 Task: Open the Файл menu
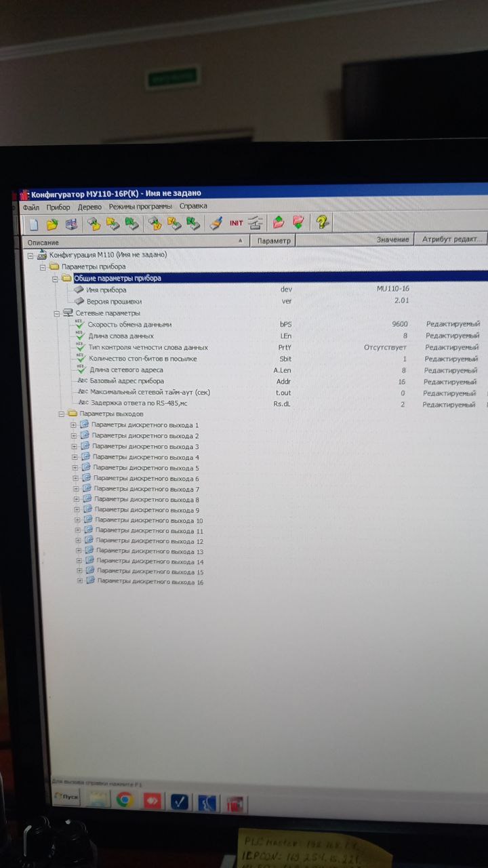coord(31,207)
